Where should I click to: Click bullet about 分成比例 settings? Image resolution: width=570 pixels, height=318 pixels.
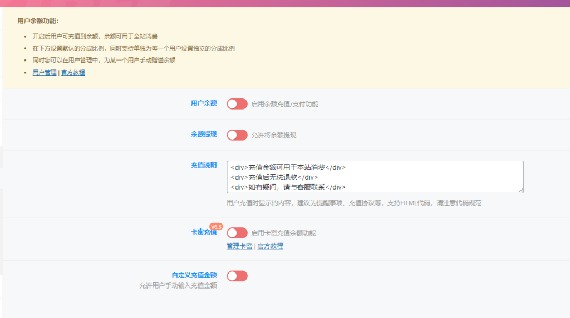(x=134, y=48)
